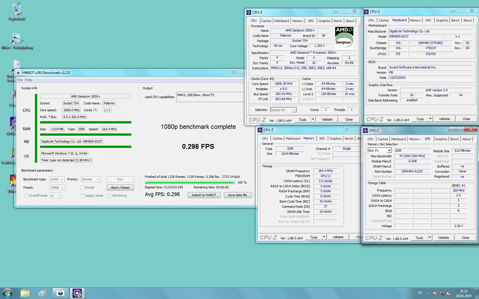This screenshot has width=479, height=299.
Task: Click the AMD Sempron logo image
Action: point(344,38)
